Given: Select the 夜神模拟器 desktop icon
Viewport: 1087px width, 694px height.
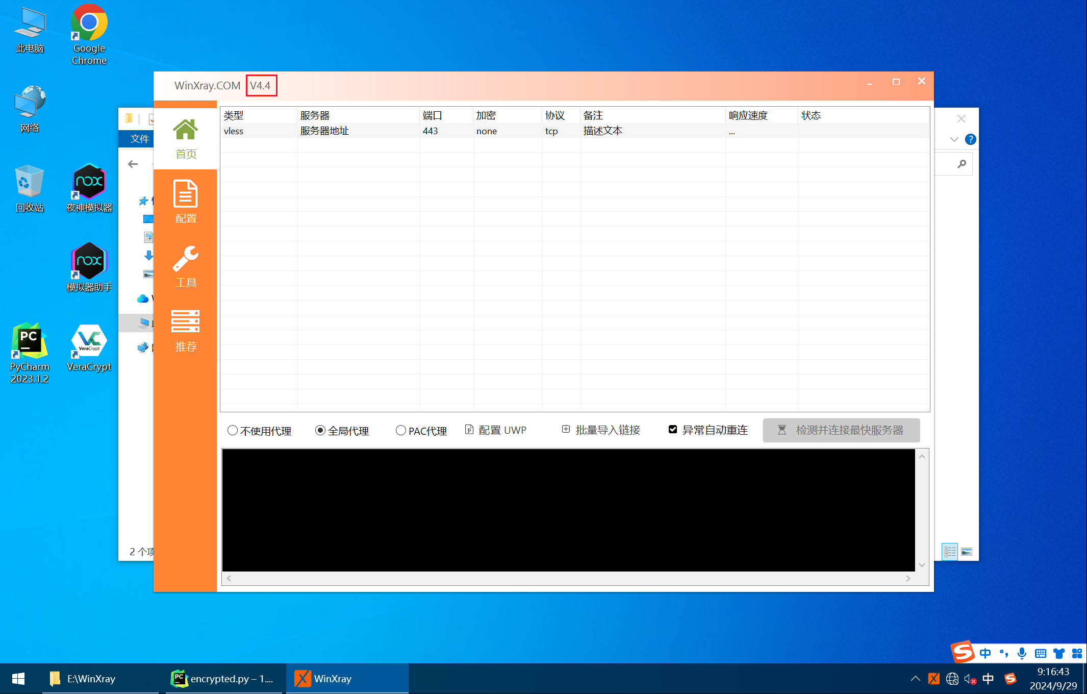Looking at the screenshot, I should point(89,188).
